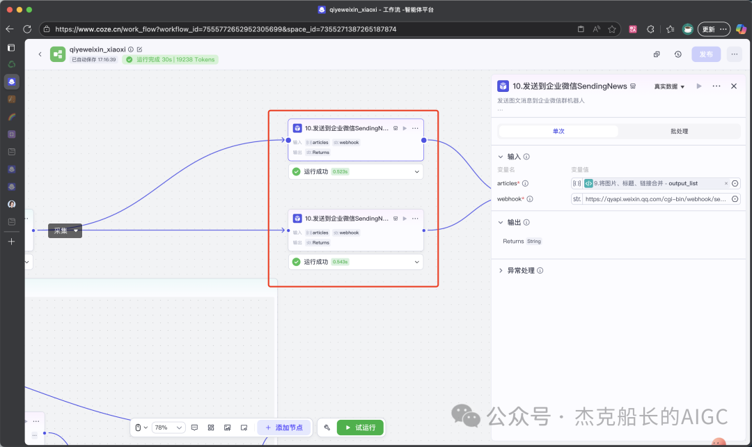
Task: Expand the 运行成功 0.543s result row
Action: pos(356,262)
